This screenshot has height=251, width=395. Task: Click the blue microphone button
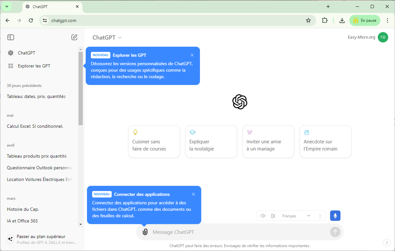click(335, 216)
